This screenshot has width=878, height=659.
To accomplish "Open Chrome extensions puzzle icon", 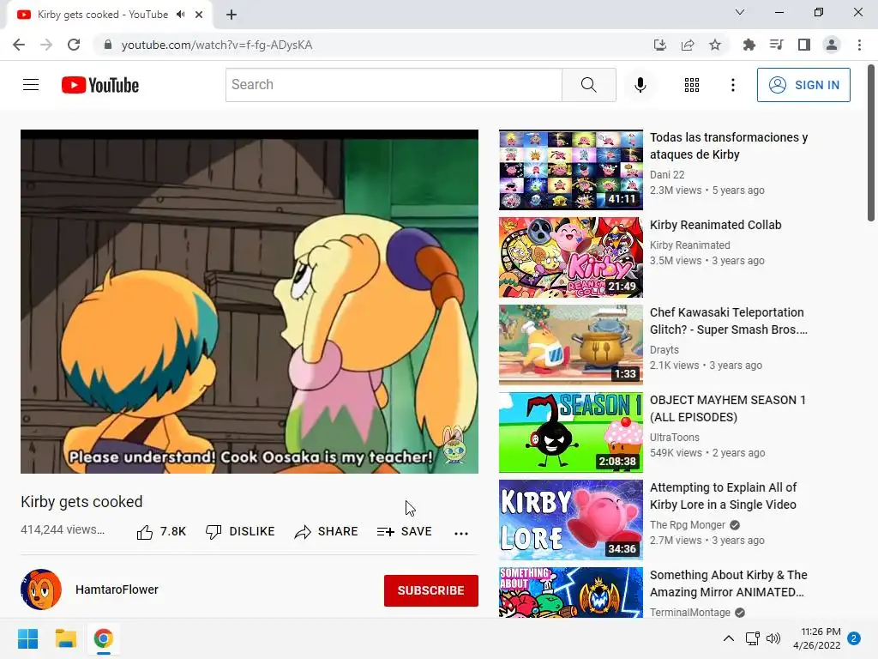I will point(749,45).
